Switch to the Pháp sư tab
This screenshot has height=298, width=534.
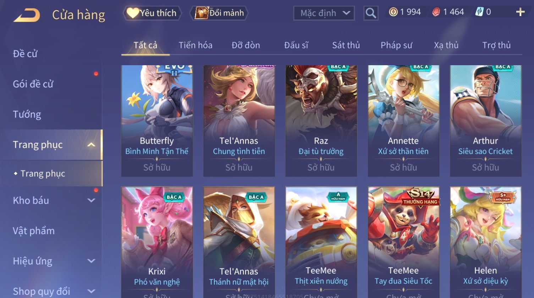pos(396,45)
